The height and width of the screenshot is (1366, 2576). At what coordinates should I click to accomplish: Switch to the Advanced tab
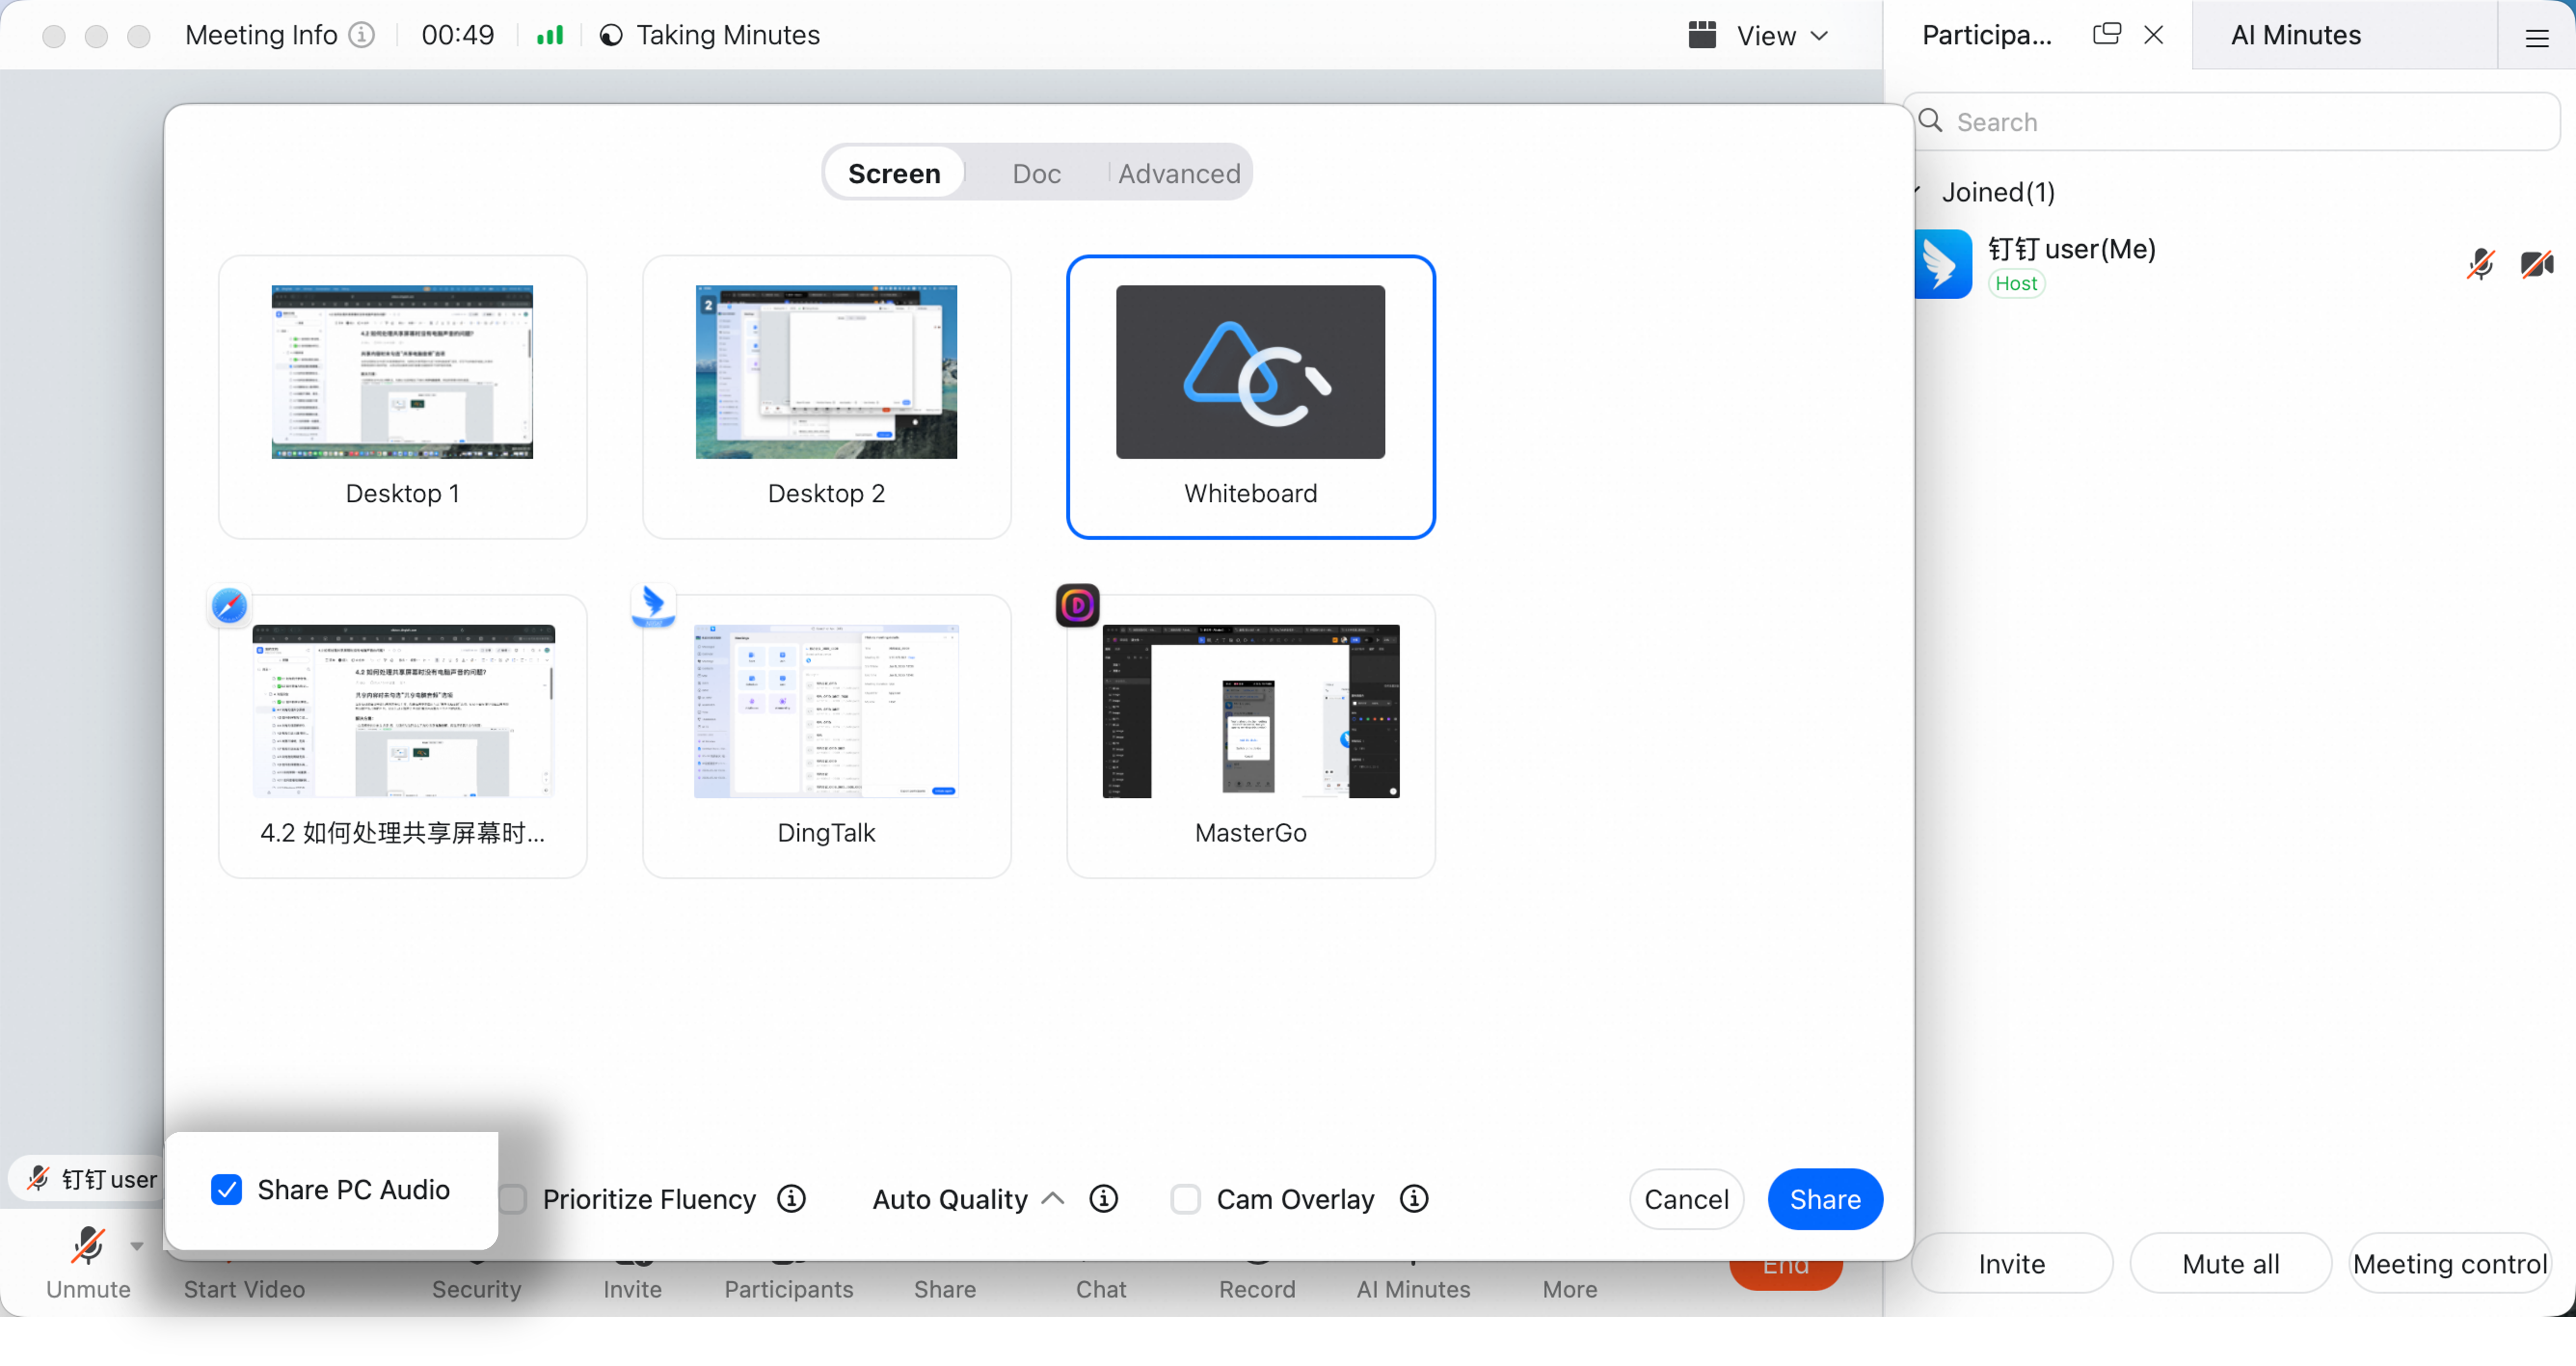tap(1179, 173)
